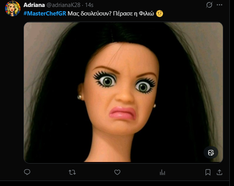Viewport: 234px width, 186px height.
Task: Repost this tweet with retweet icon
Action: click(x=72, y=172)
